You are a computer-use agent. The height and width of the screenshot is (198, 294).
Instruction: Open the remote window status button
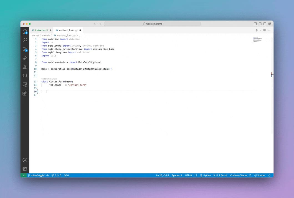(24, 175)
